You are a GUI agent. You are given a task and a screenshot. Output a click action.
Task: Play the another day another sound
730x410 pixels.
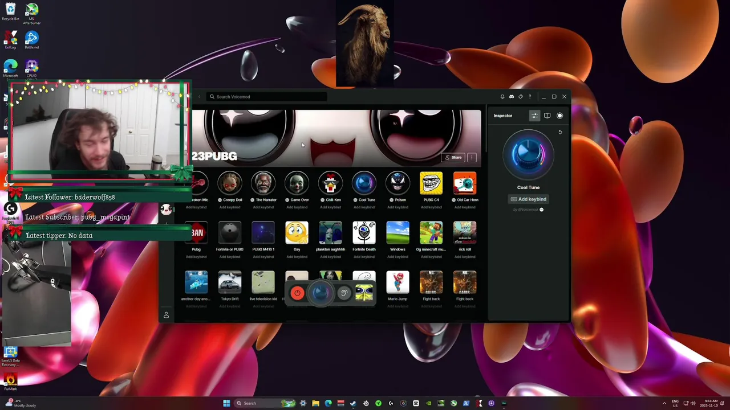(196, 283)
